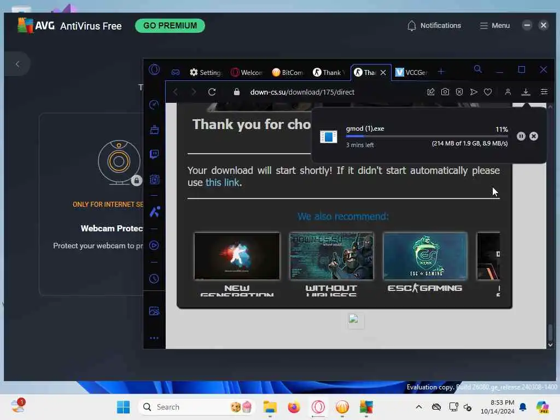560x420 pixels.
Task: Open GX Cleaner icon in sidebar
Action: [x=154, y=129]
